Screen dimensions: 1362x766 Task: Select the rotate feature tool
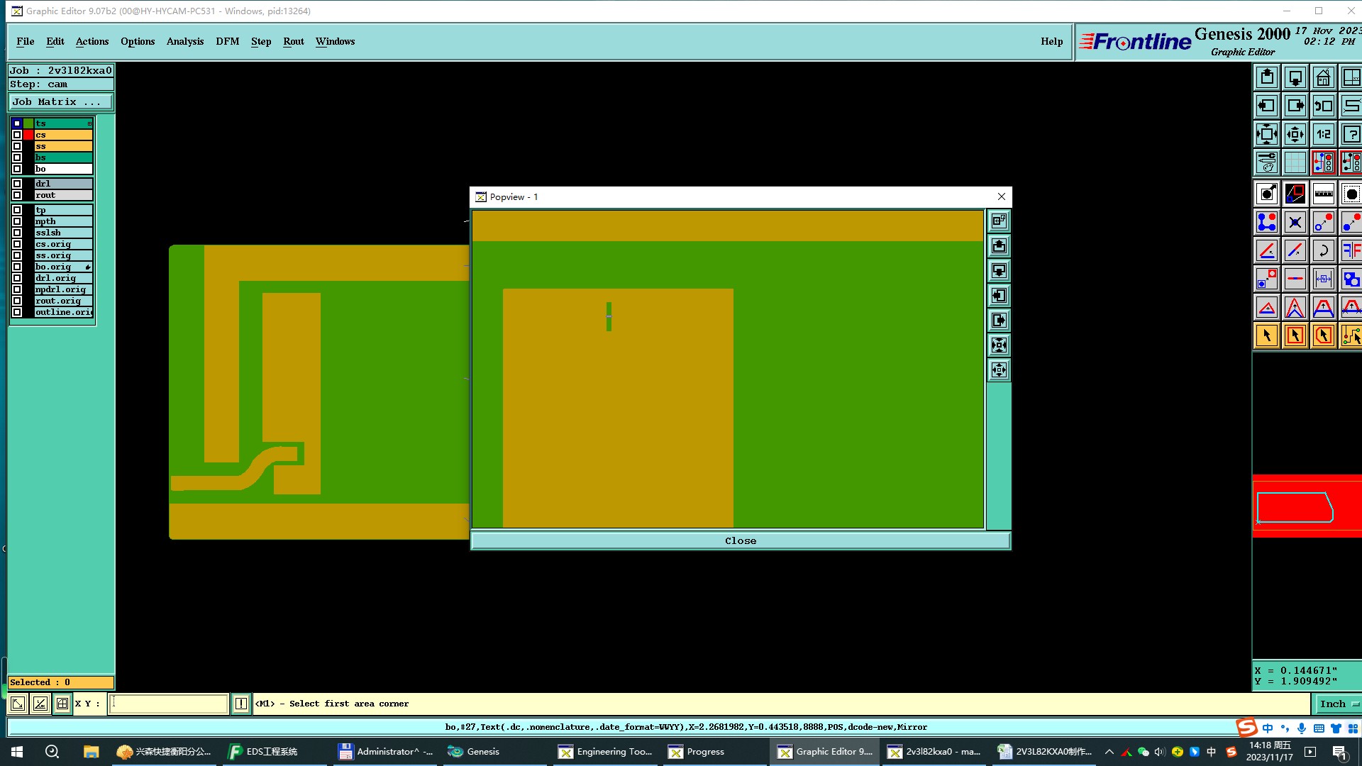tap(1323, 250)
